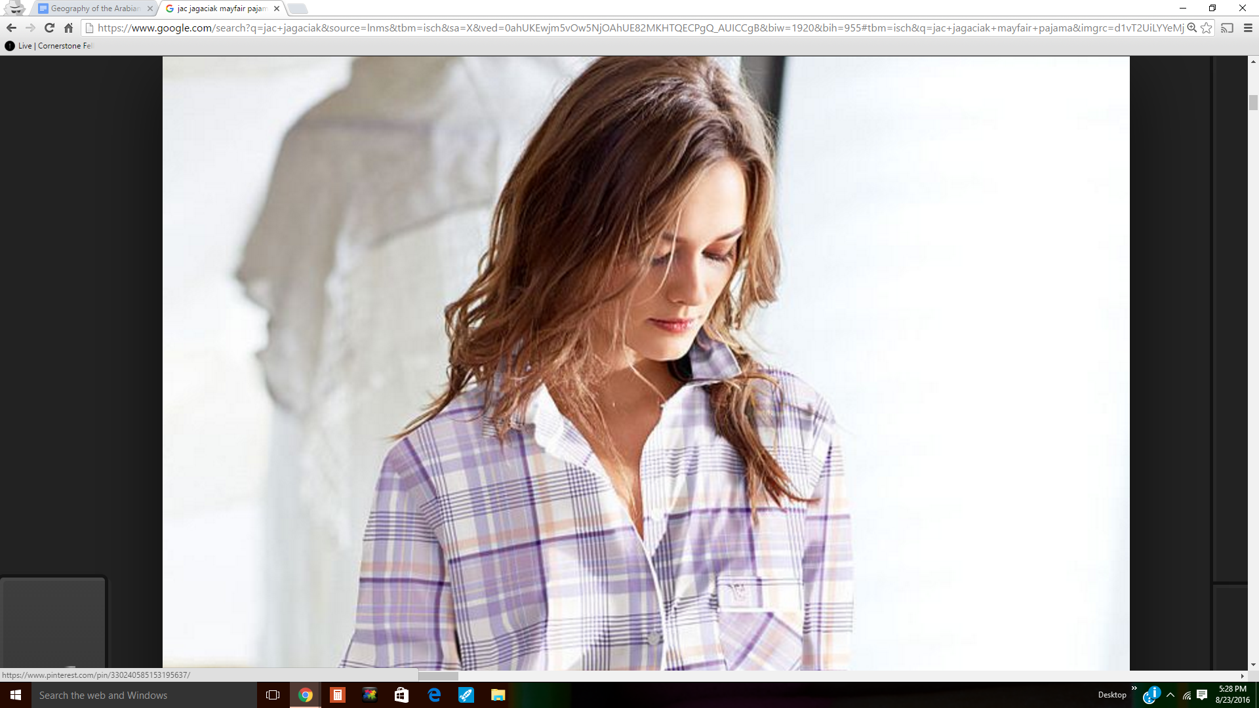
Task: Go back to the previous page
Action: tap(11, 28)
